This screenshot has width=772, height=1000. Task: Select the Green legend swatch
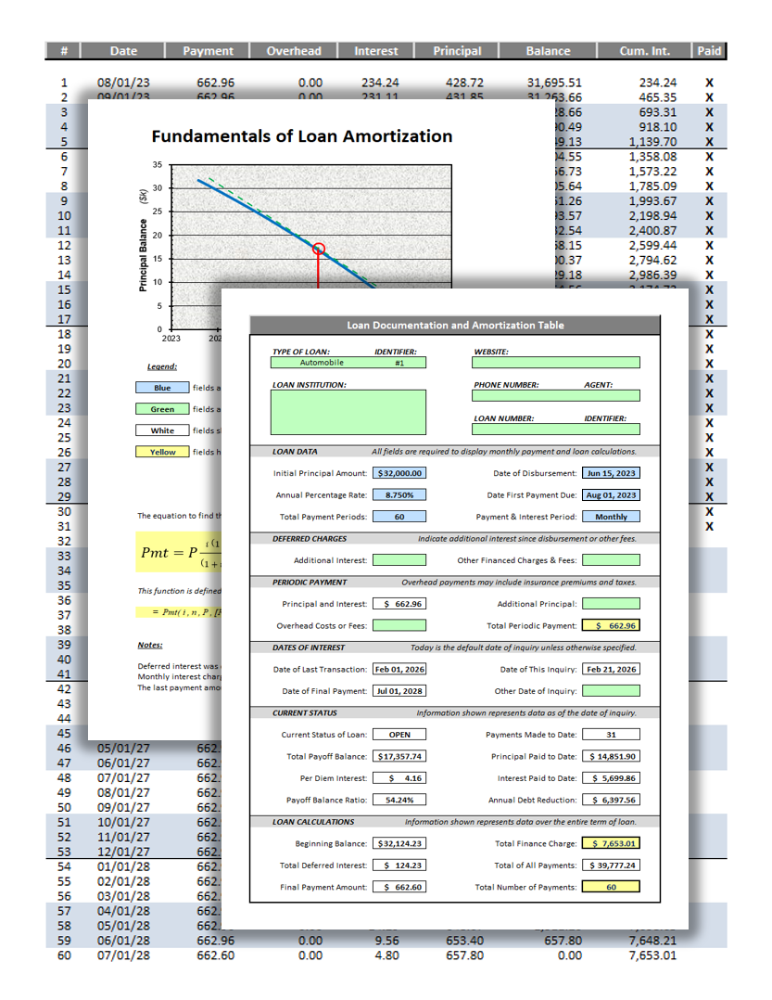point(162,409)
